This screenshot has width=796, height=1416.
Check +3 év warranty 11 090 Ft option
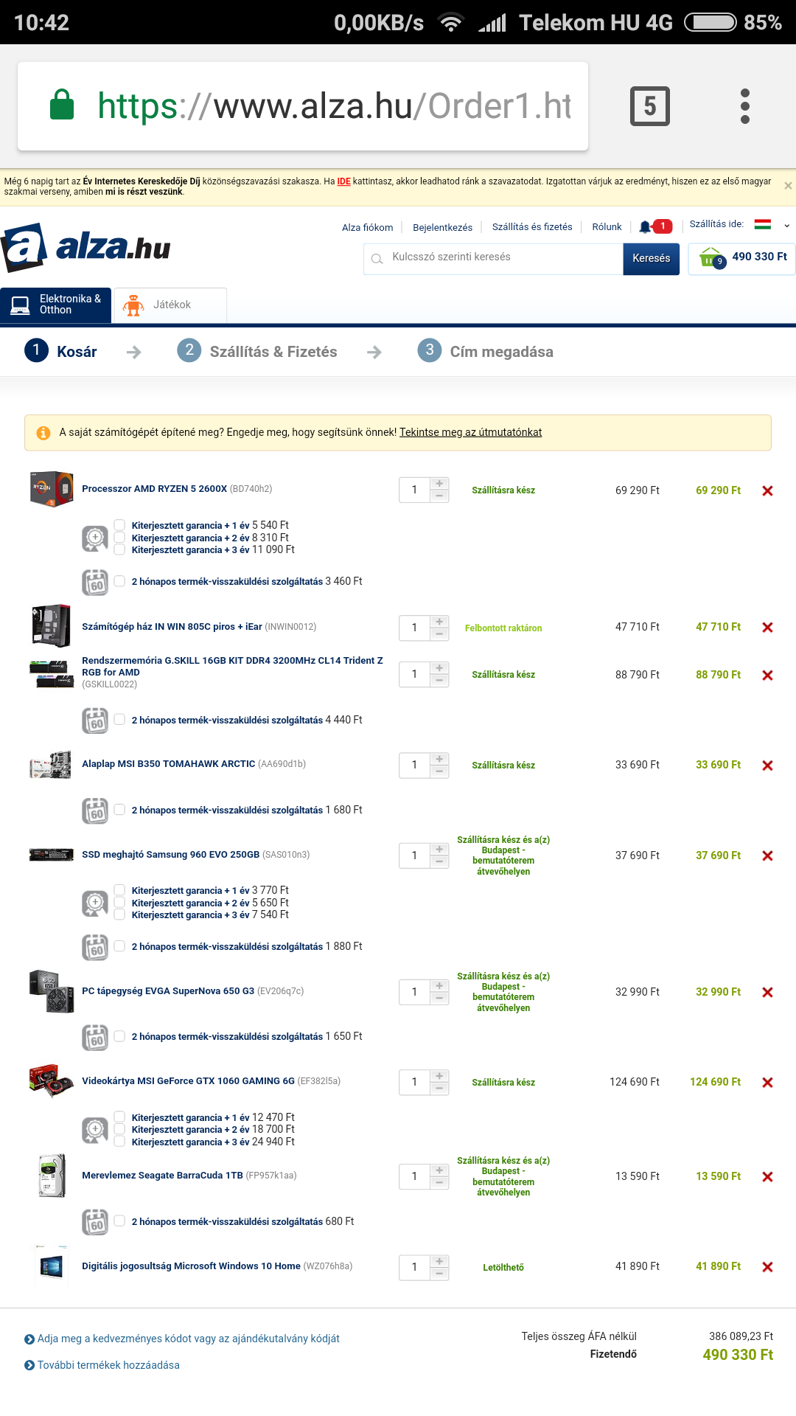(119, 549)
